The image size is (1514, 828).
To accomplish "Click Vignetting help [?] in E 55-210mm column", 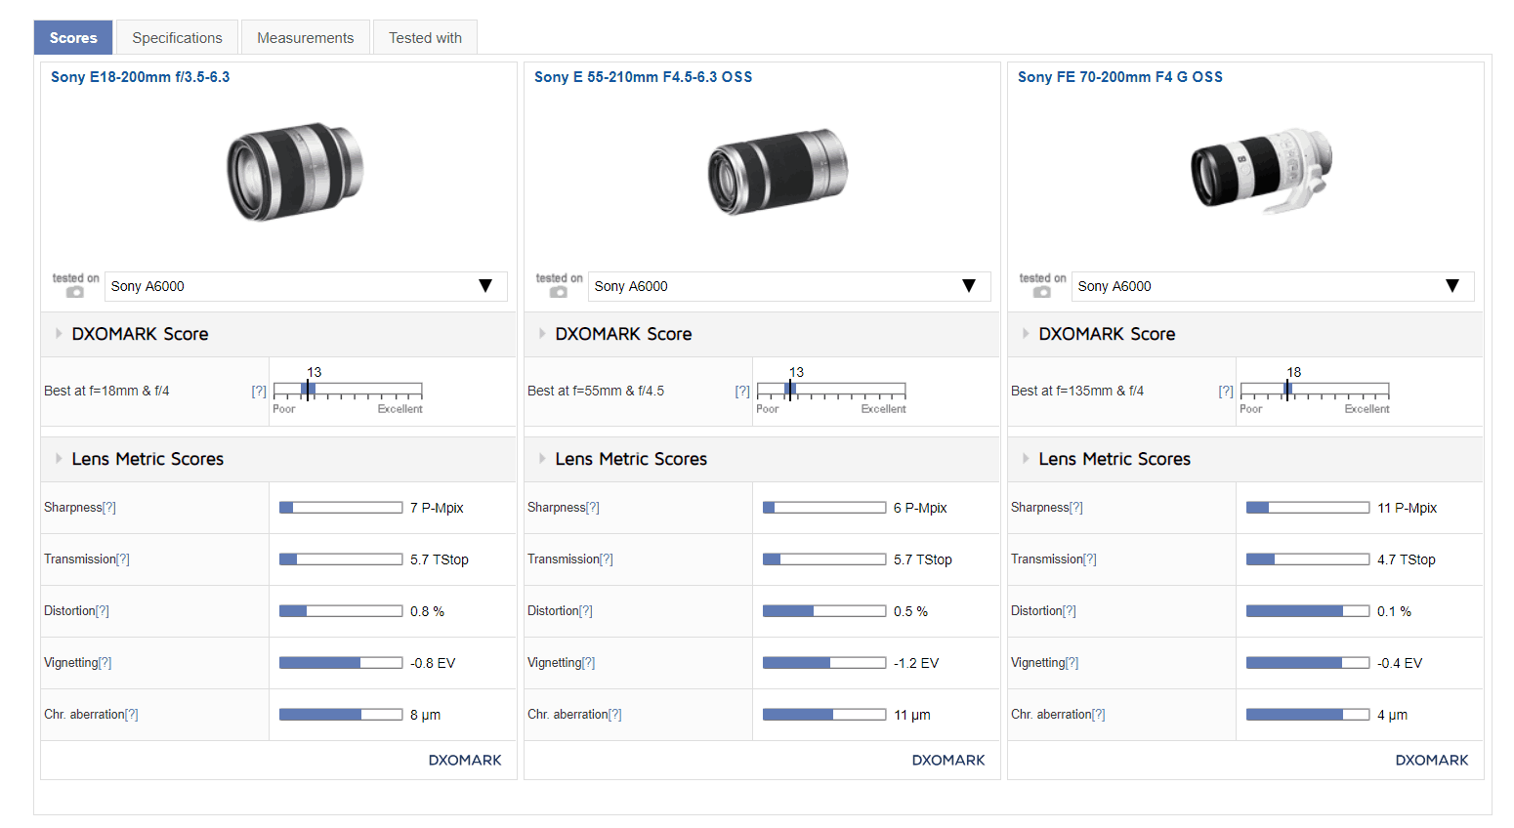I will [x=589, y=663].
